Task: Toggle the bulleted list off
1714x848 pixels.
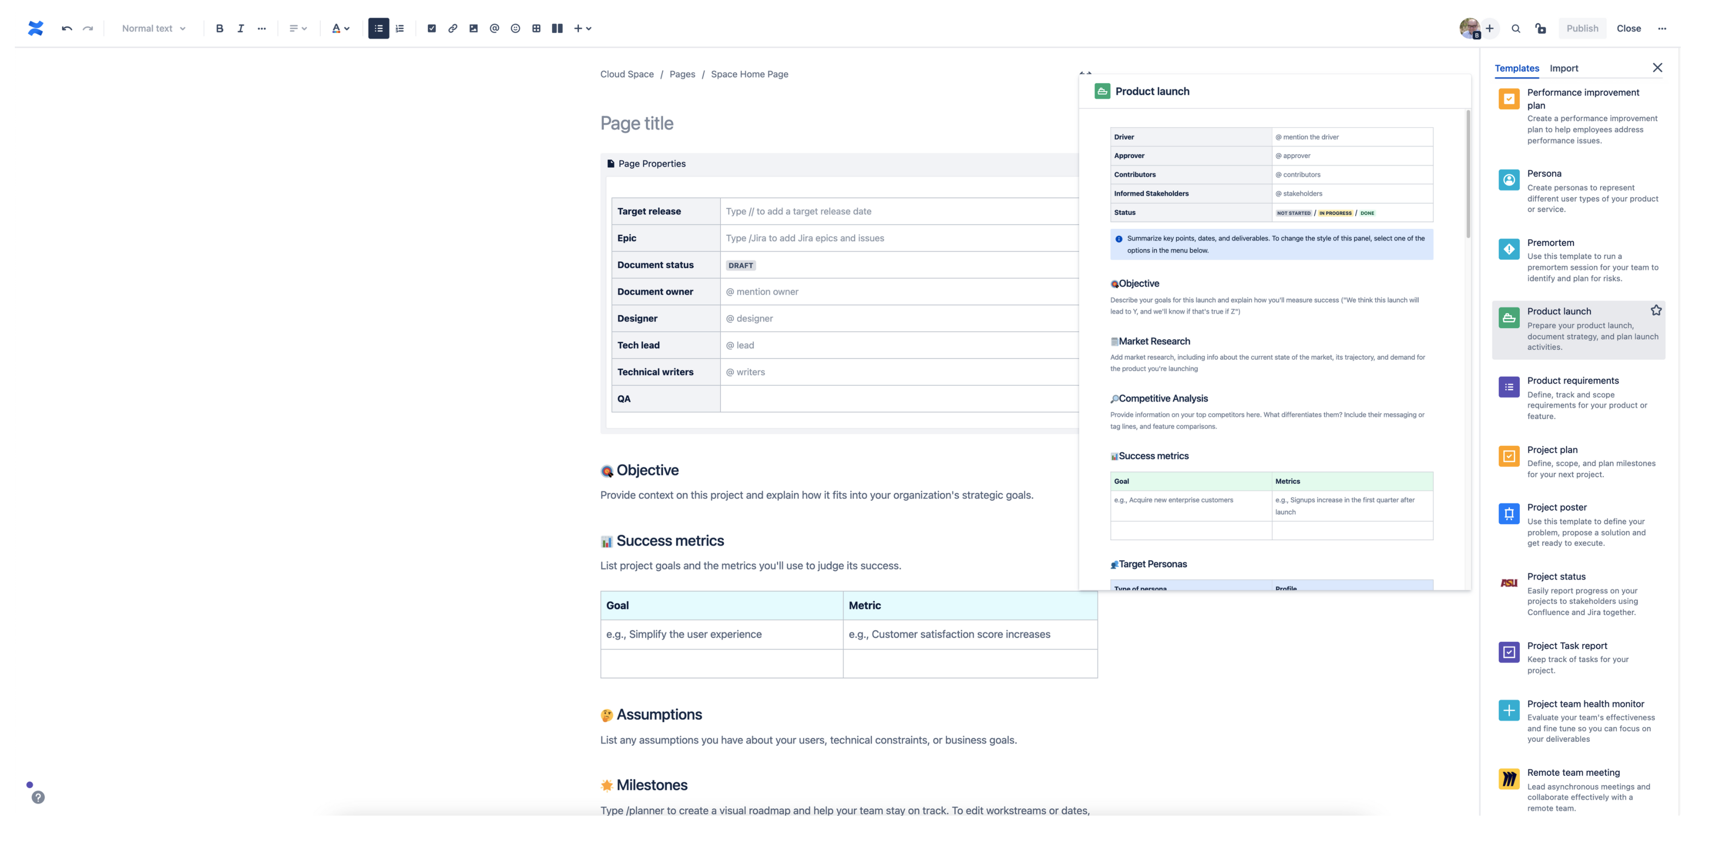Action: pos(378,28)
